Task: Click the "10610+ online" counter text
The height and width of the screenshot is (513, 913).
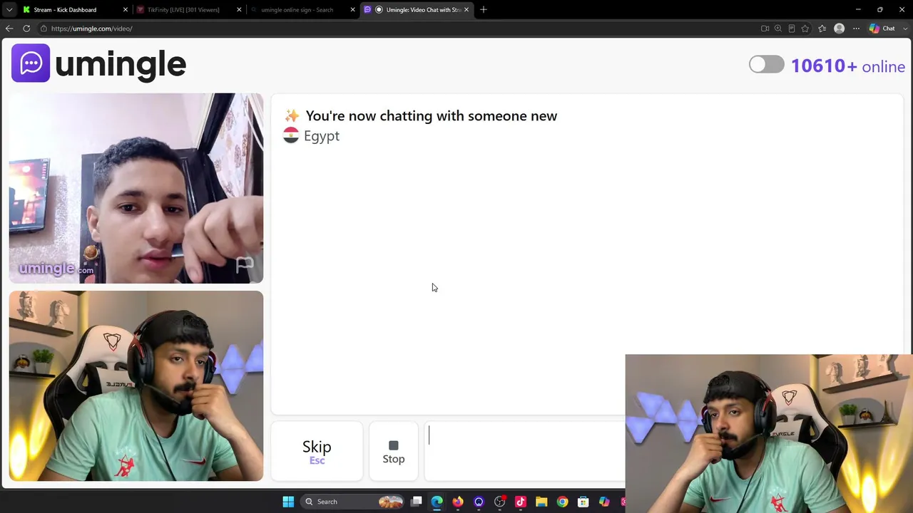Action: pyautogui.click(x=848, y=66)
